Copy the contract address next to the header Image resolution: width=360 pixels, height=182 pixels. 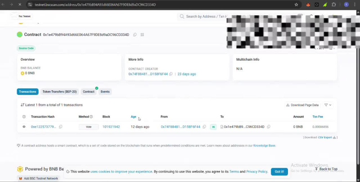[x=135, y=35]
